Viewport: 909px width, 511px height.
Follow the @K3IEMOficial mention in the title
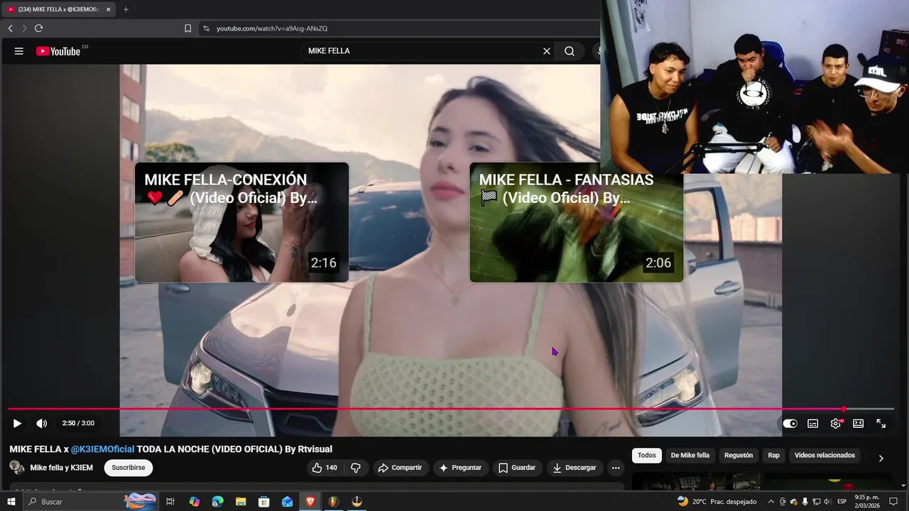(102, 449)
